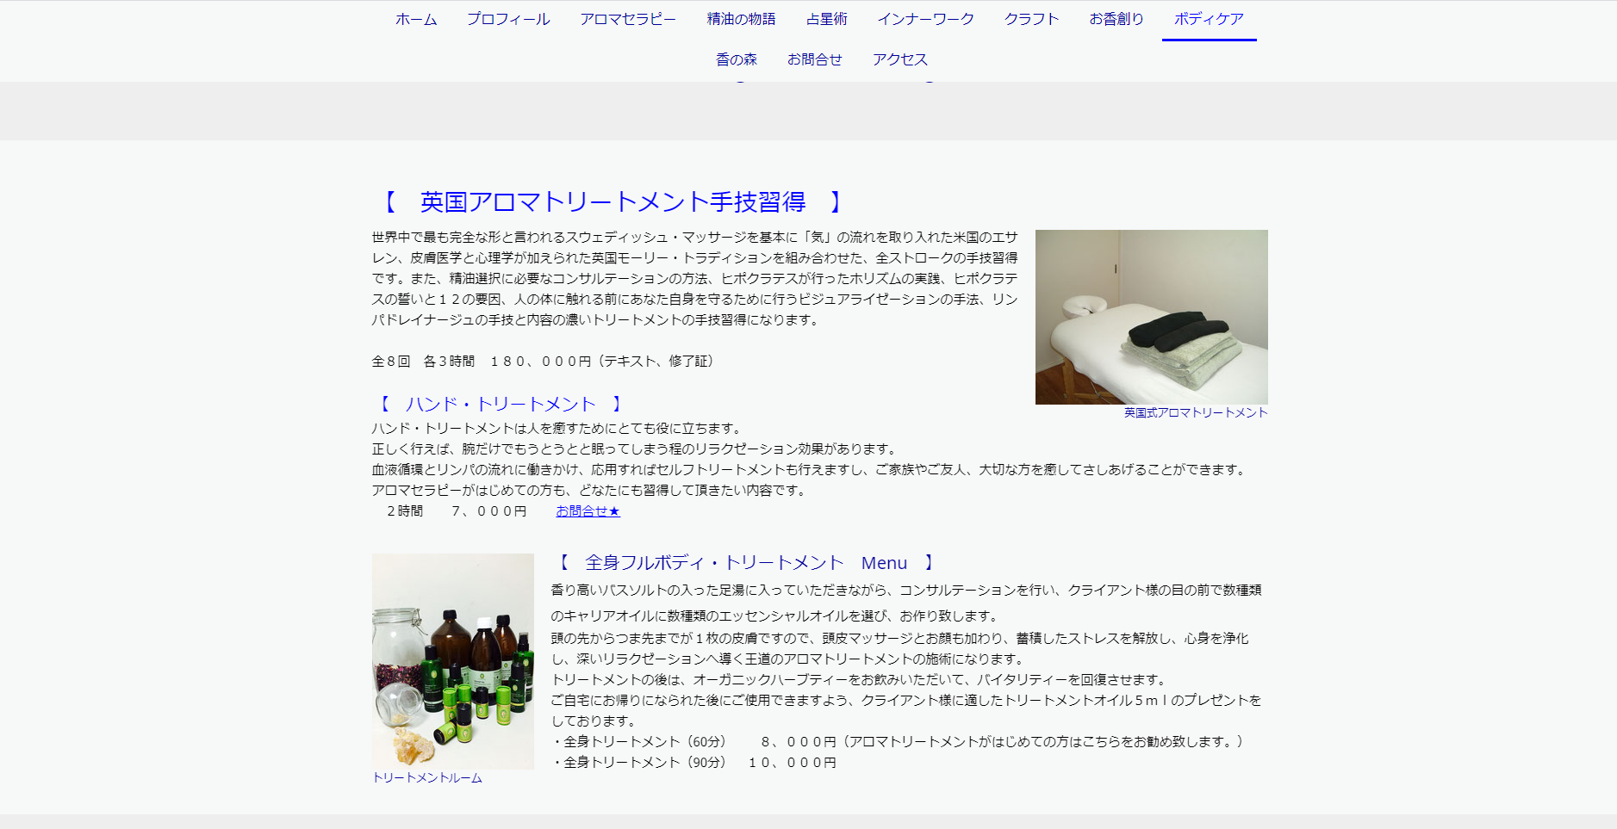Select the currently active ボディケア tab
This screenshot has height=829, width=1617.
click(x=1209, y=18)
